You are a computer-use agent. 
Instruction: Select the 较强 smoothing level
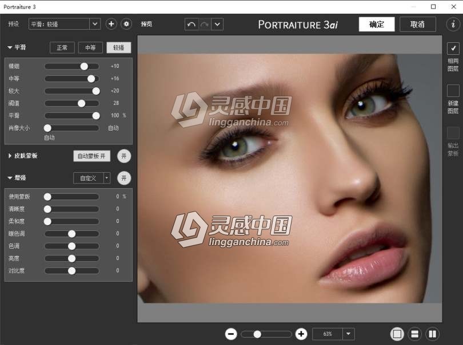pyautogui.click(x=119, y=47)
